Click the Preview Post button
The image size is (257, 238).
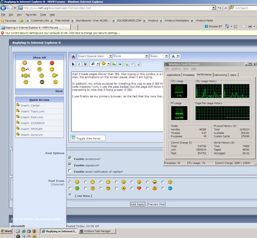156,204
